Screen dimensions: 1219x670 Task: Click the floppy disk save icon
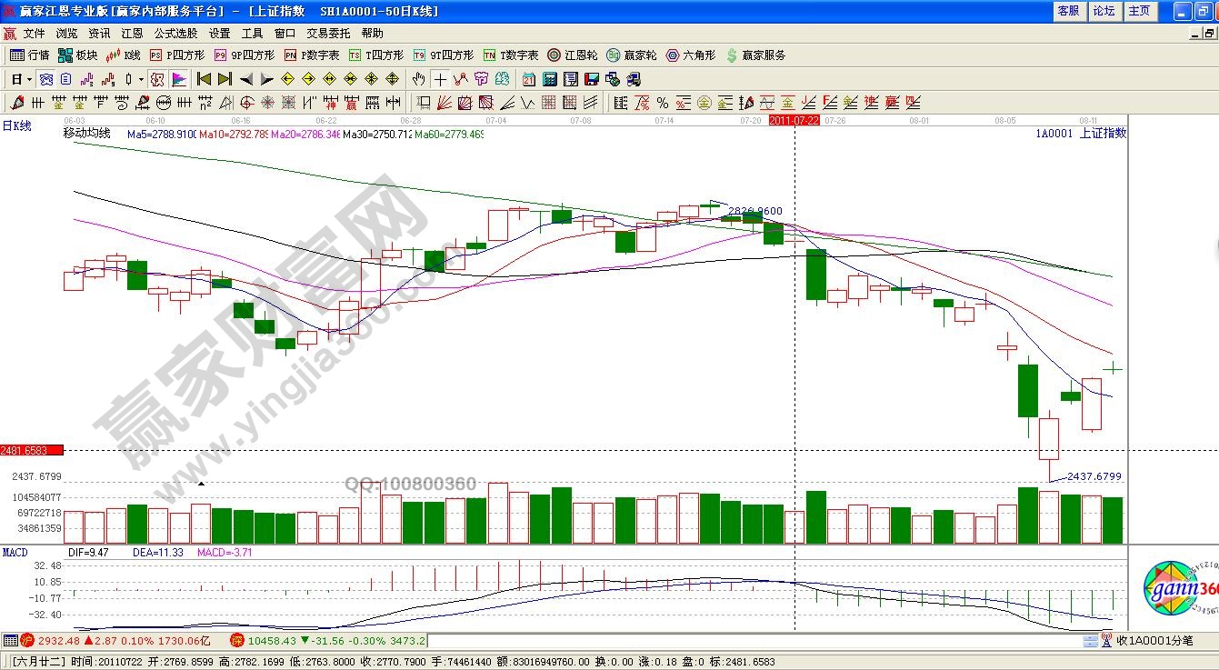click(591, 79)
